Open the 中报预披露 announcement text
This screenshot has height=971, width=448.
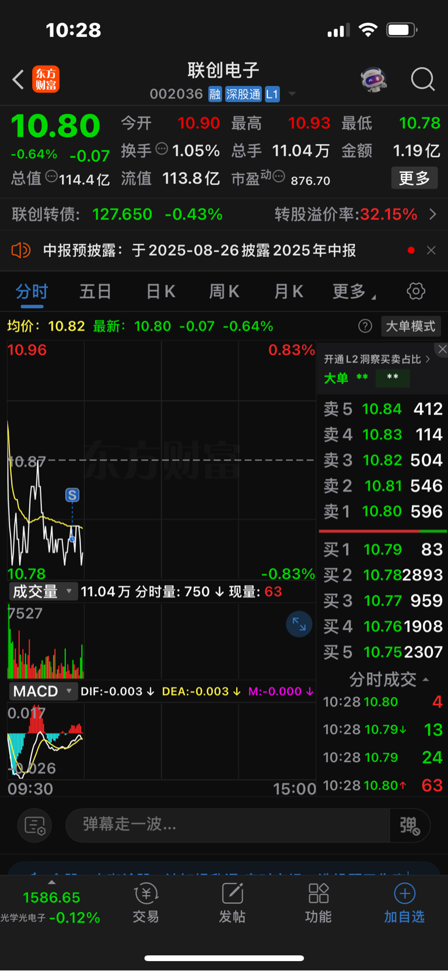click(199, 250)
